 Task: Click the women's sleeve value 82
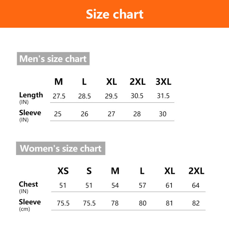point(196,203)
